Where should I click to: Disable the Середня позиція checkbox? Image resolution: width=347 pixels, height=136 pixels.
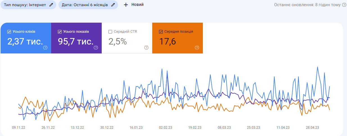(x=161, y=32)
